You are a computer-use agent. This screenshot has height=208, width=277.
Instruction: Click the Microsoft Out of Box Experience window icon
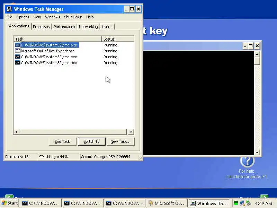click(18, 51)
